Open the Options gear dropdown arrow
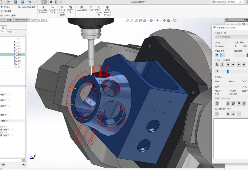 64,2
